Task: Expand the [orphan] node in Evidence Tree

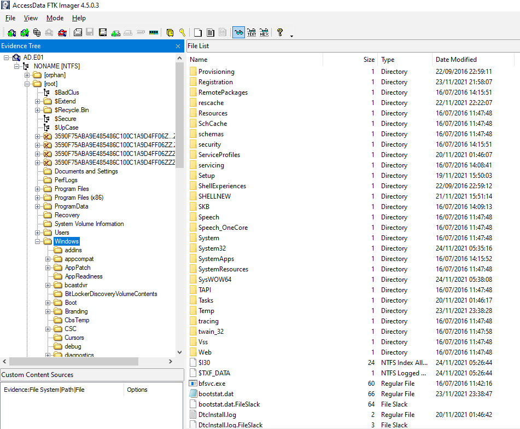Action: click(x=27, y=75)
